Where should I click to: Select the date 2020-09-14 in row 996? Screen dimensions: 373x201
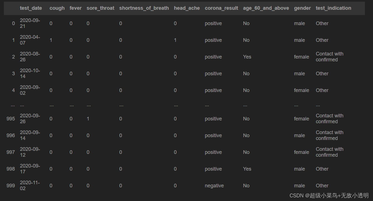[30, 135]
